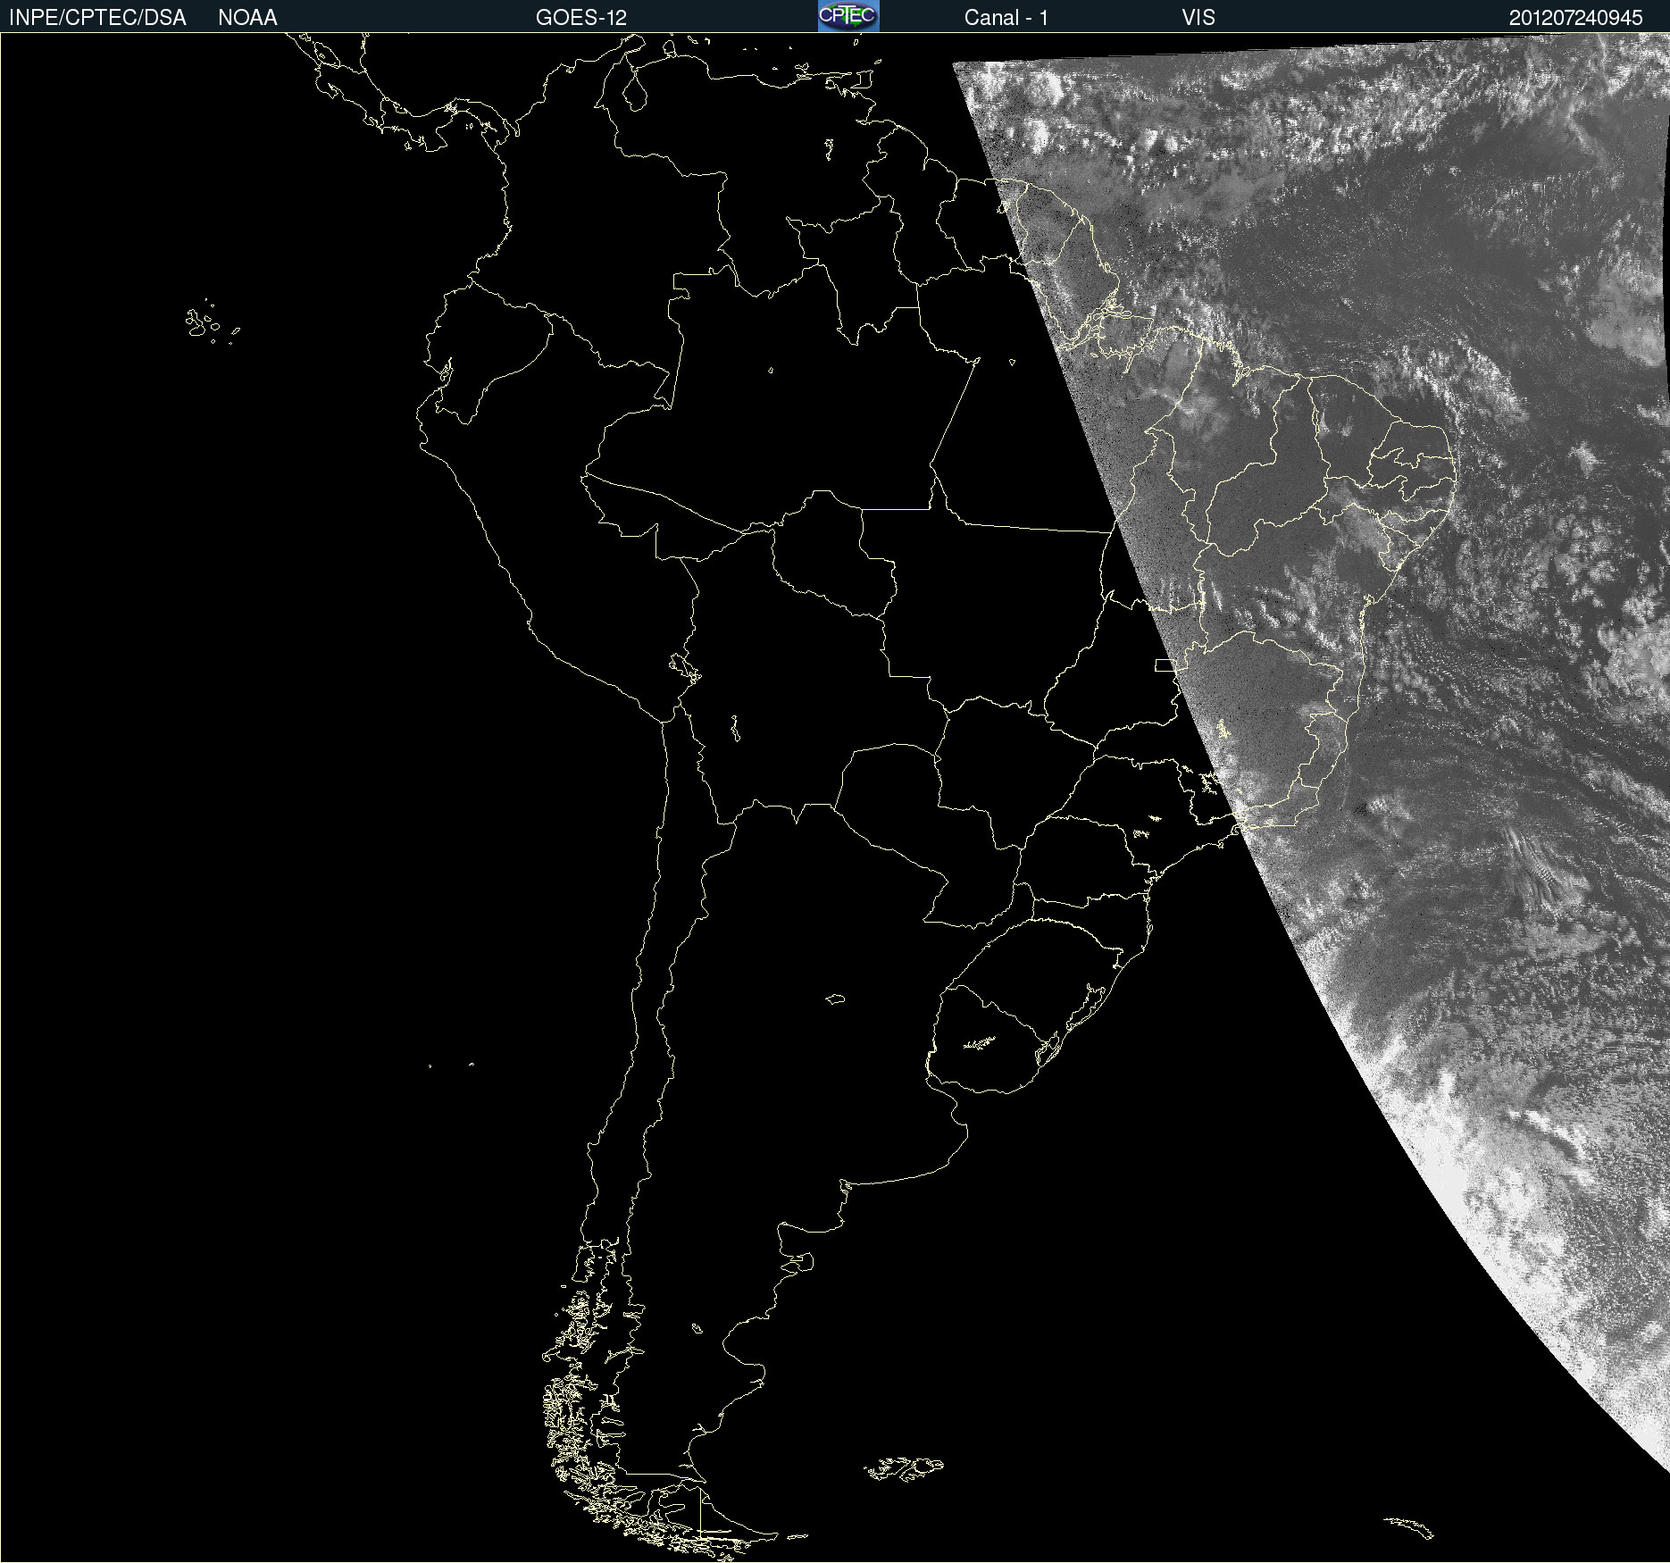Select the 'GOES-12' satellite label
Screen dimensions: 1670x1563
[x=581, y=18]
